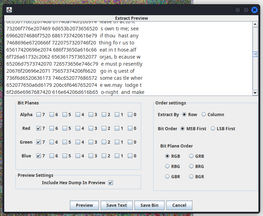Uncheck Red bit plane 7
The height and width of the screenshot is (216, 263).
38,128
